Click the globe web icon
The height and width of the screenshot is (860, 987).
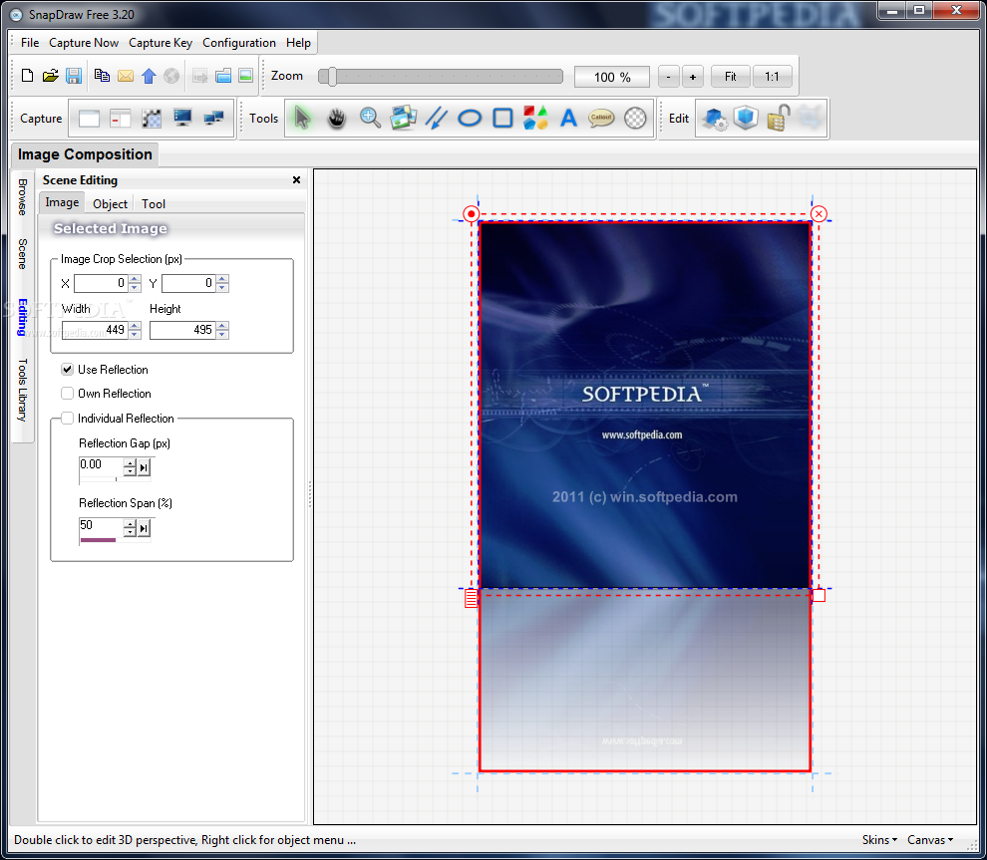(171, 76)
